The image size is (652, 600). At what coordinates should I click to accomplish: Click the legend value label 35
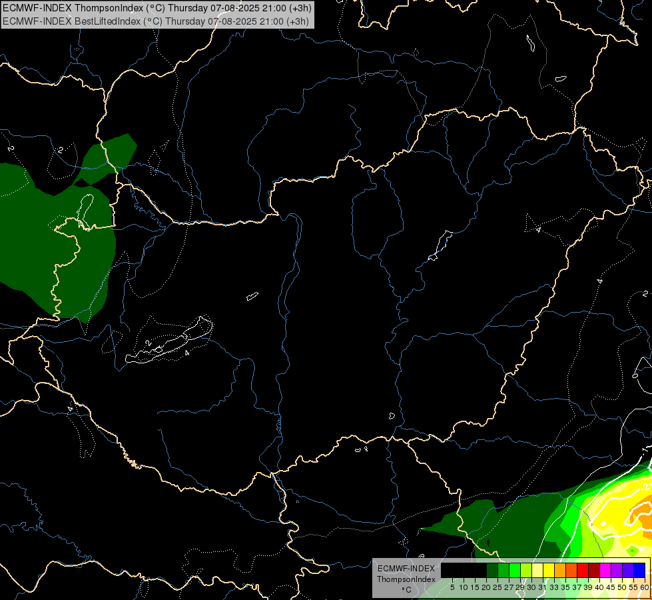click(x=565, y=587)
